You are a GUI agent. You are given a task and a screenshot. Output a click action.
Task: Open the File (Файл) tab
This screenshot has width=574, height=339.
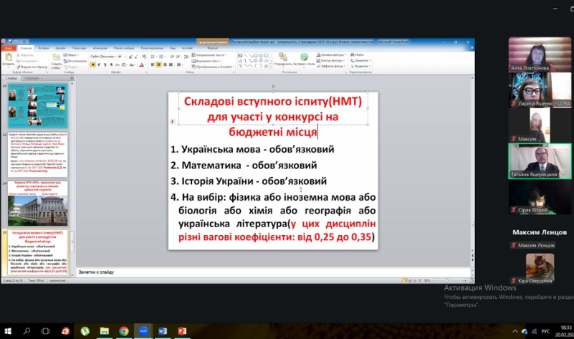click(x=9, y=48)
